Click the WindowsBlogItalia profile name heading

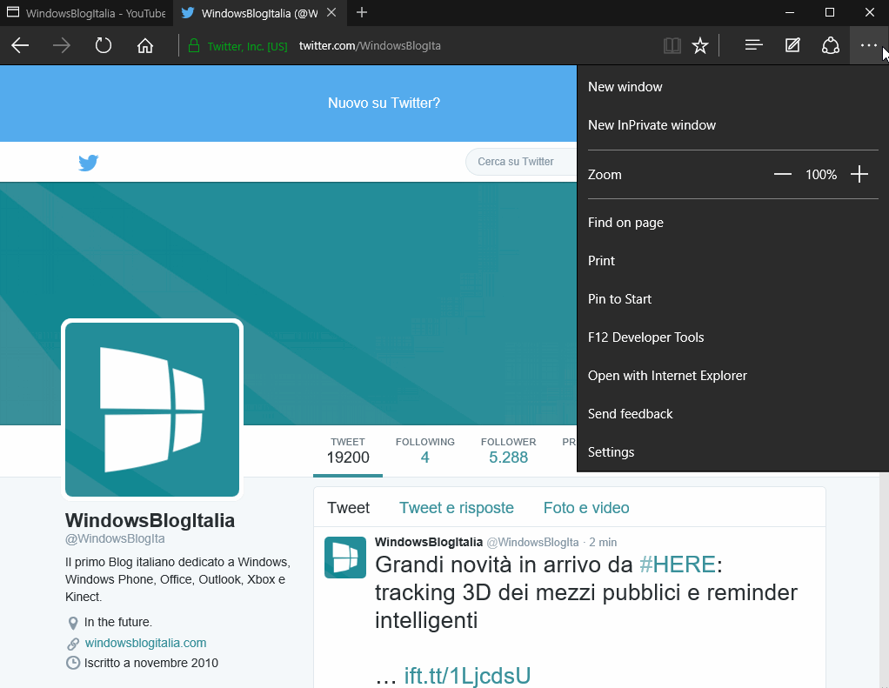[x=150, y=520]
